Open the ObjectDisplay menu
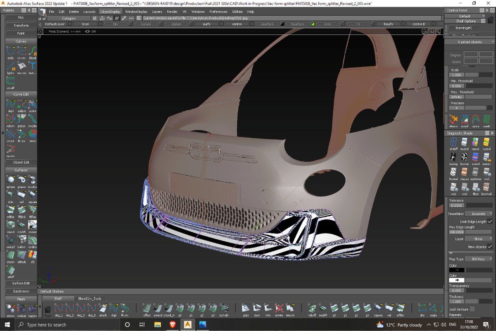Viewport: 496px width, 331px height. pyautogui.click(x=110, y=12)
